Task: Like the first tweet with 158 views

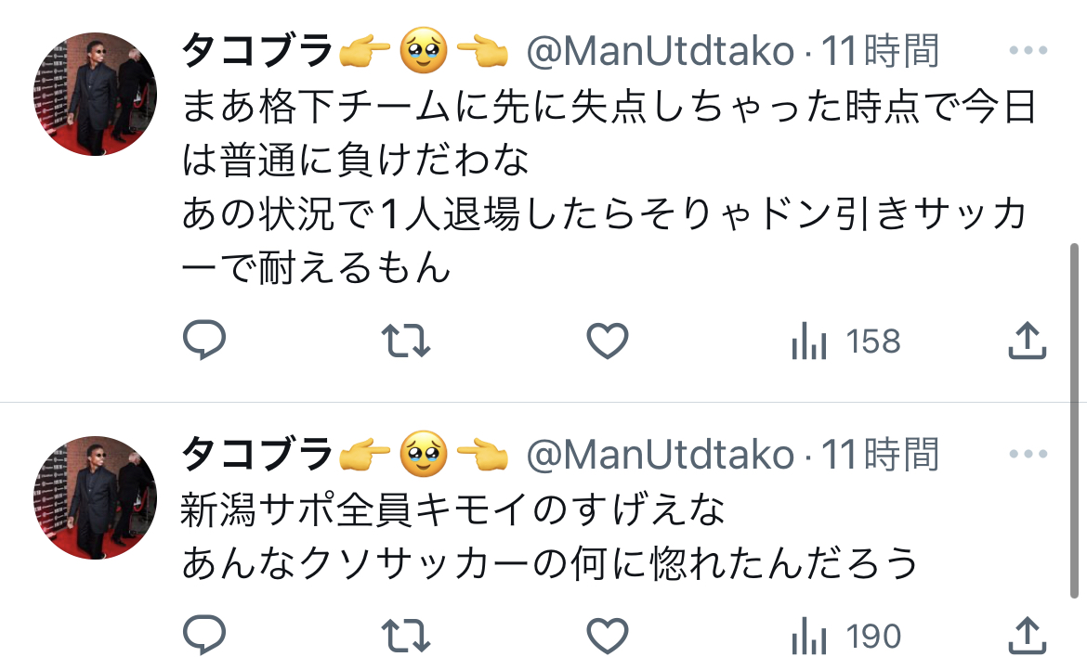Action: [608, 341]
